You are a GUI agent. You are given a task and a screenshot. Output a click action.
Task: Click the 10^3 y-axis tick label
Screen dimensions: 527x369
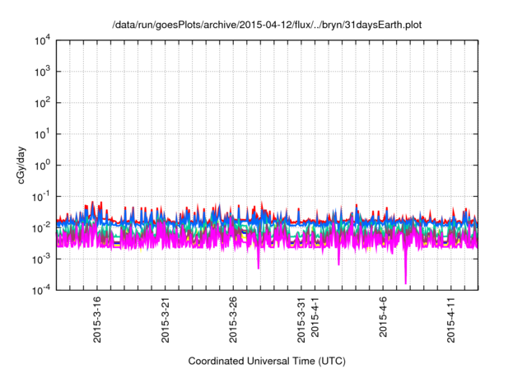click(41, 72)
